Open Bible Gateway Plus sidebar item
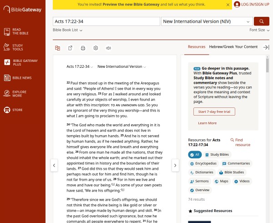Viewport: 273px width, 223px height. (21, 62)
